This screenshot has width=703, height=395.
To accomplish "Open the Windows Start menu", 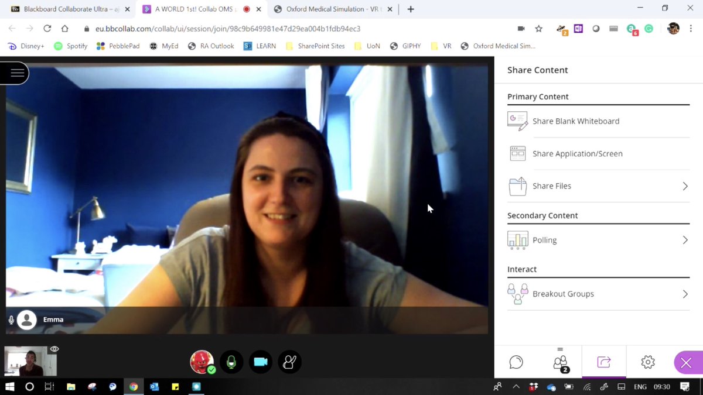I will [x=9, y=387].
